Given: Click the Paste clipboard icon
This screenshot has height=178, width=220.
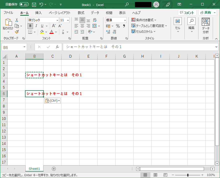Looking at the screenshot, I should coord(8,22).
